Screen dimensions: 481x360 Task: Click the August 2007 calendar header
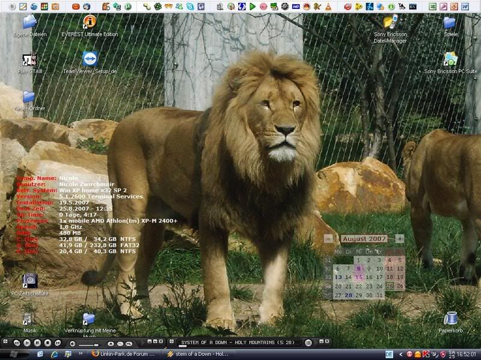coord(364,238)
